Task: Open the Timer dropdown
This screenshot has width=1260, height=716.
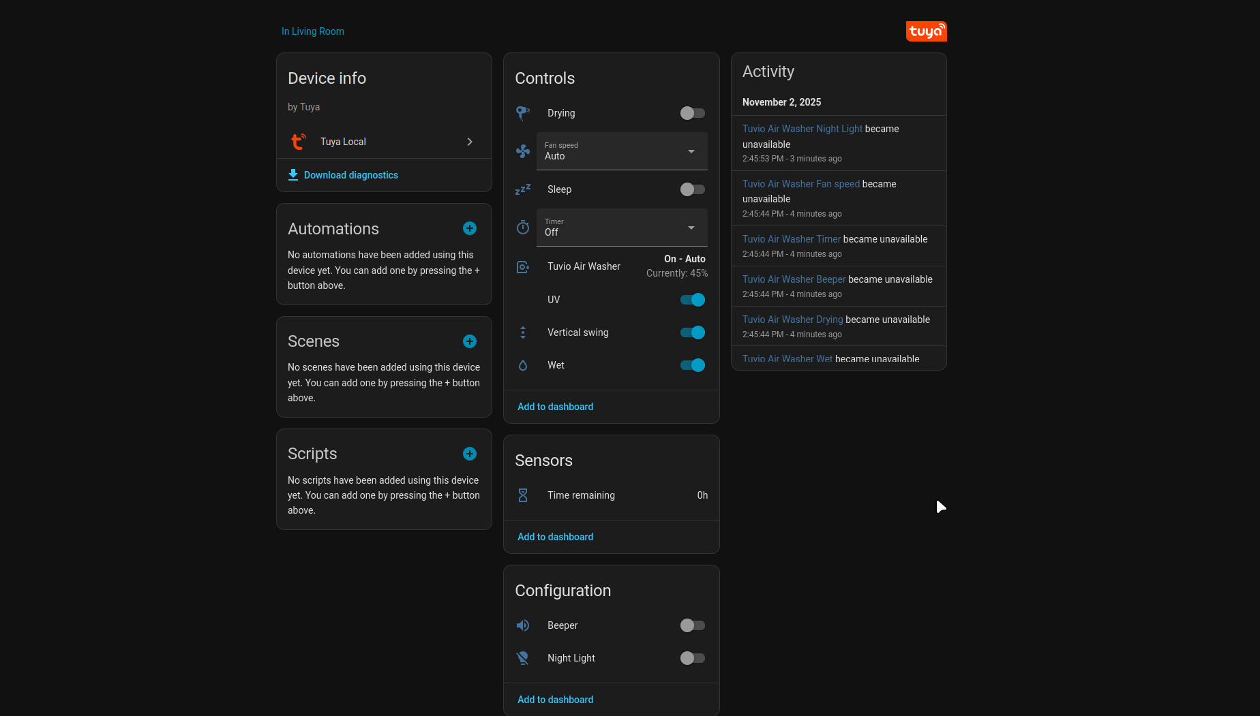Action: 622,228
